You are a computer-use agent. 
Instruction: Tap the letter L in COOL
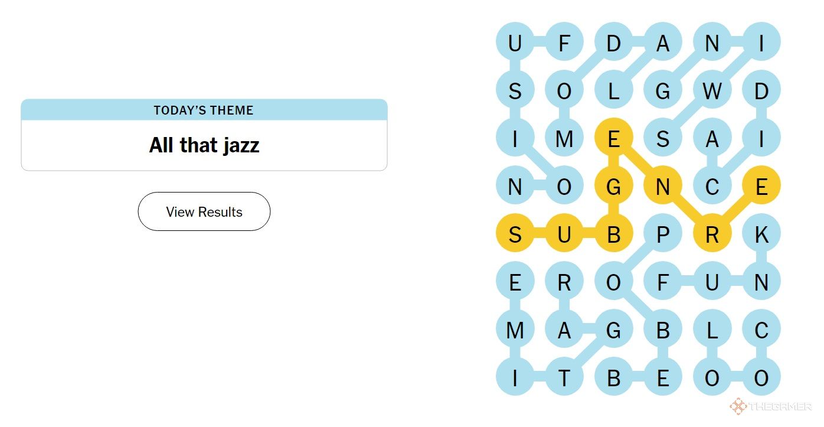click(712, 330)
